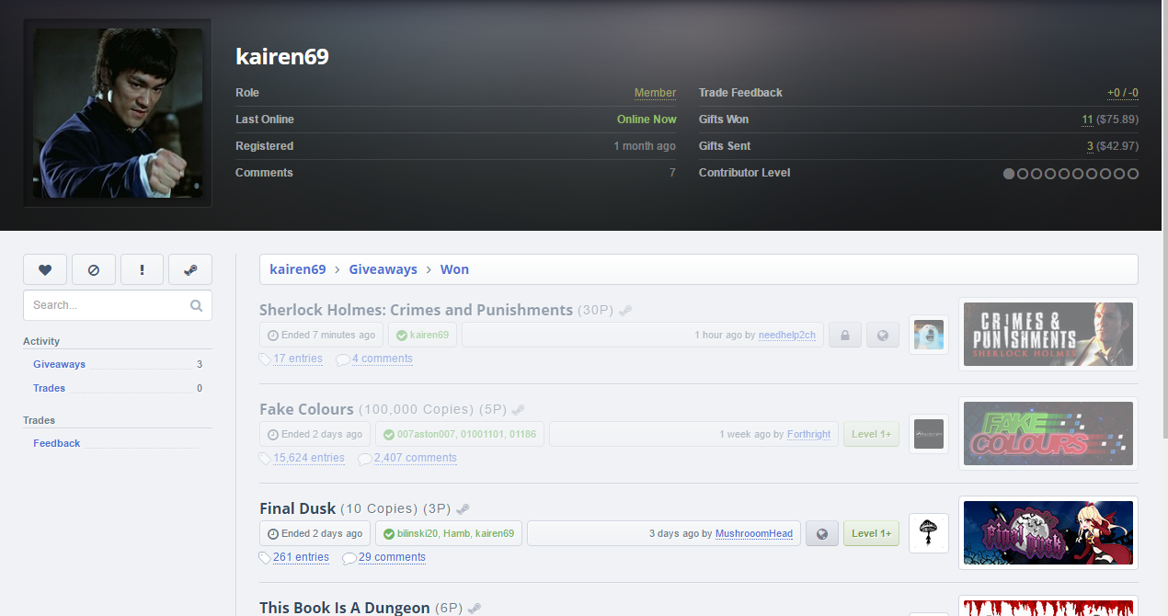This screenshot has height=616, width=1168.
Task: View the 17 entries link
Action: [x=298, y=359]
